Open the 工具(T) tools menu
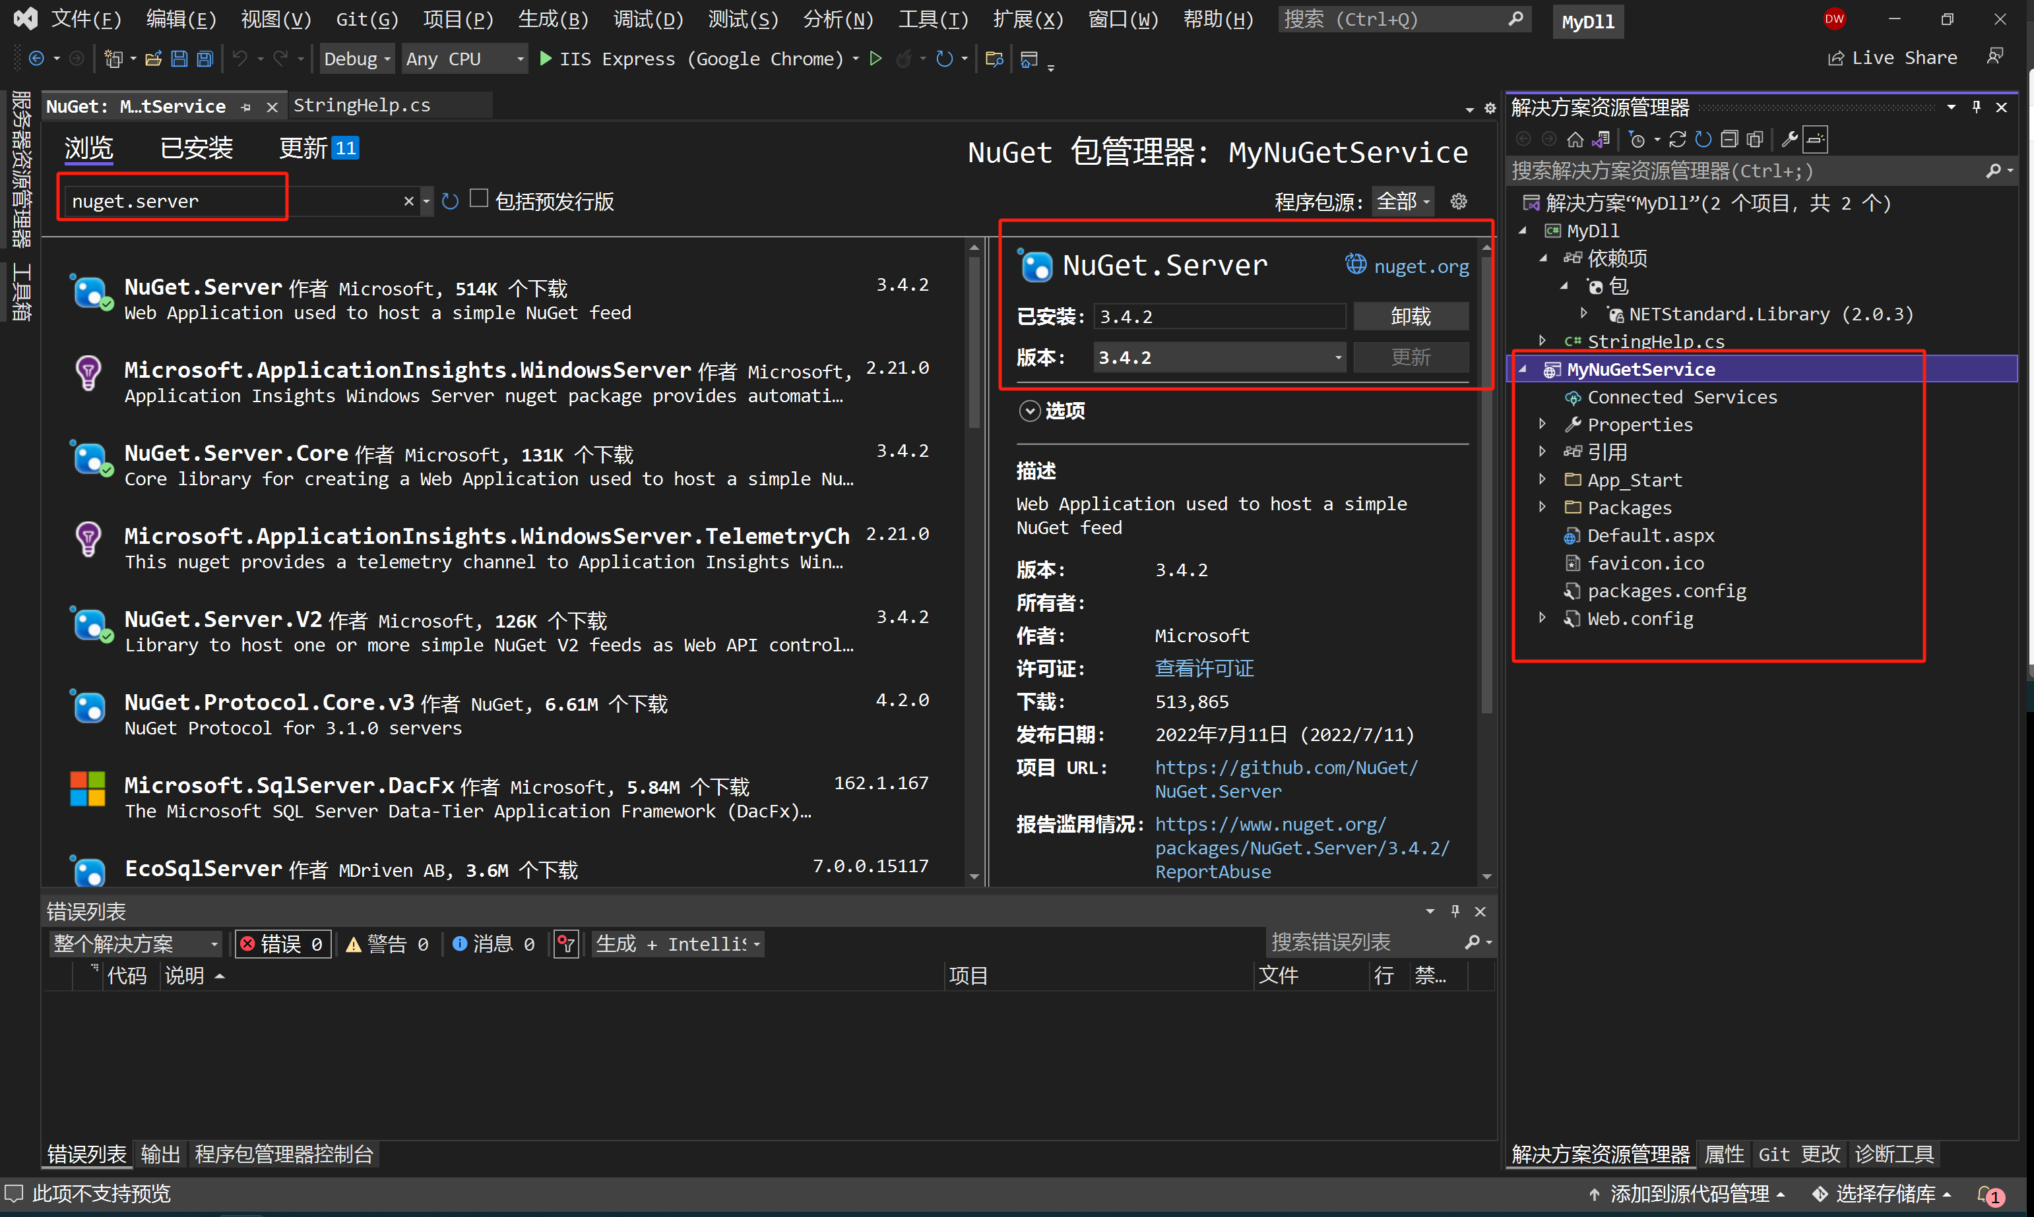Image resolution: width=2034 pixels, height=1217 pixels. 933,20
